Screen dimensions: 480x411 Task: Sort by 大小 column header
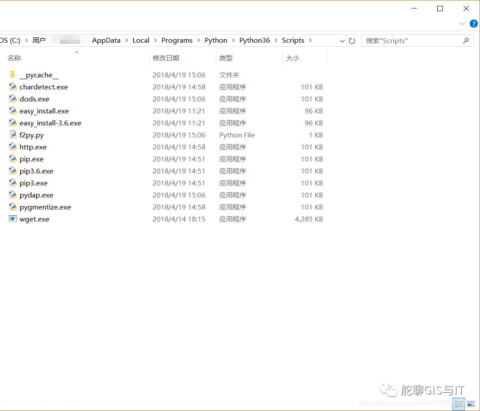point(292,58)
